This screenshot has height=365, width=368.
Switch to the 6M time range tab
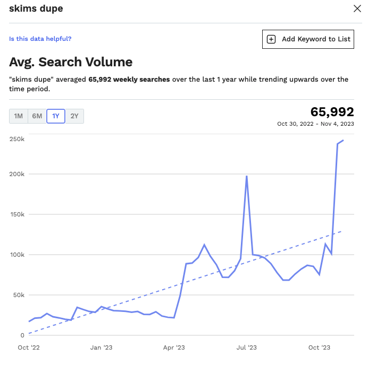[37, 116]
